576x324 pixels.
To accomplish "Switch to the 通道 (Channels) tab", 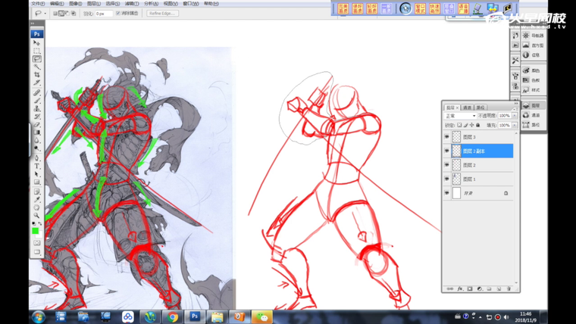I will point(467,107).
